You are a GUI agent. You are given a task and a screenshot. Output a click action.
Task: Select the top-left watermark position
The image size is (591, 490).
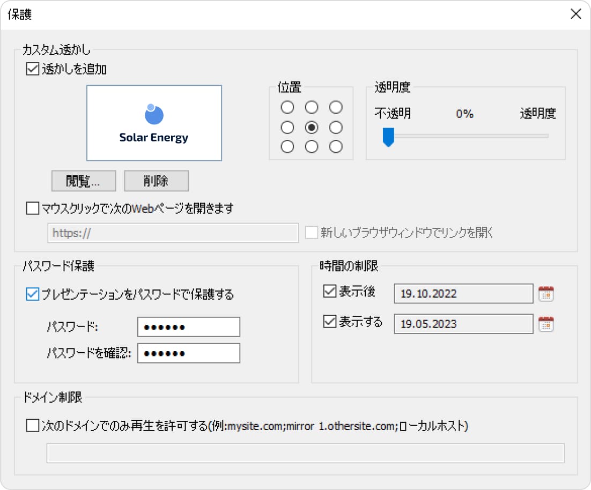pyautogui.click(x=287, y=107)
